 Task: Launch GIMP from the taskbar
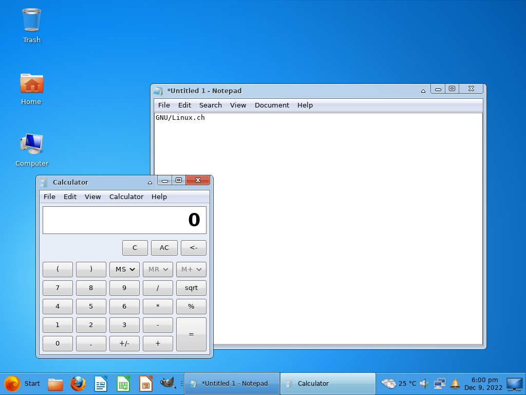[x=168, y=383]
